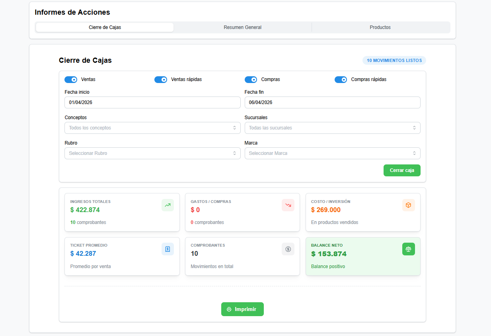
Task: Select the Cierre de Cajas tab
Action: point(105,27)
